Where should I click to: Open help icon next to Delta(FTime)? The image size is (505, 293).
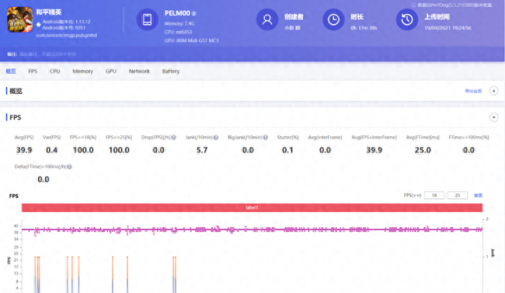[69, 166]
